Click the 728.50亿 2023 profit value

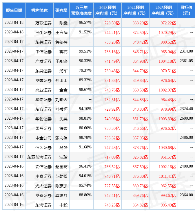(112, 23)
